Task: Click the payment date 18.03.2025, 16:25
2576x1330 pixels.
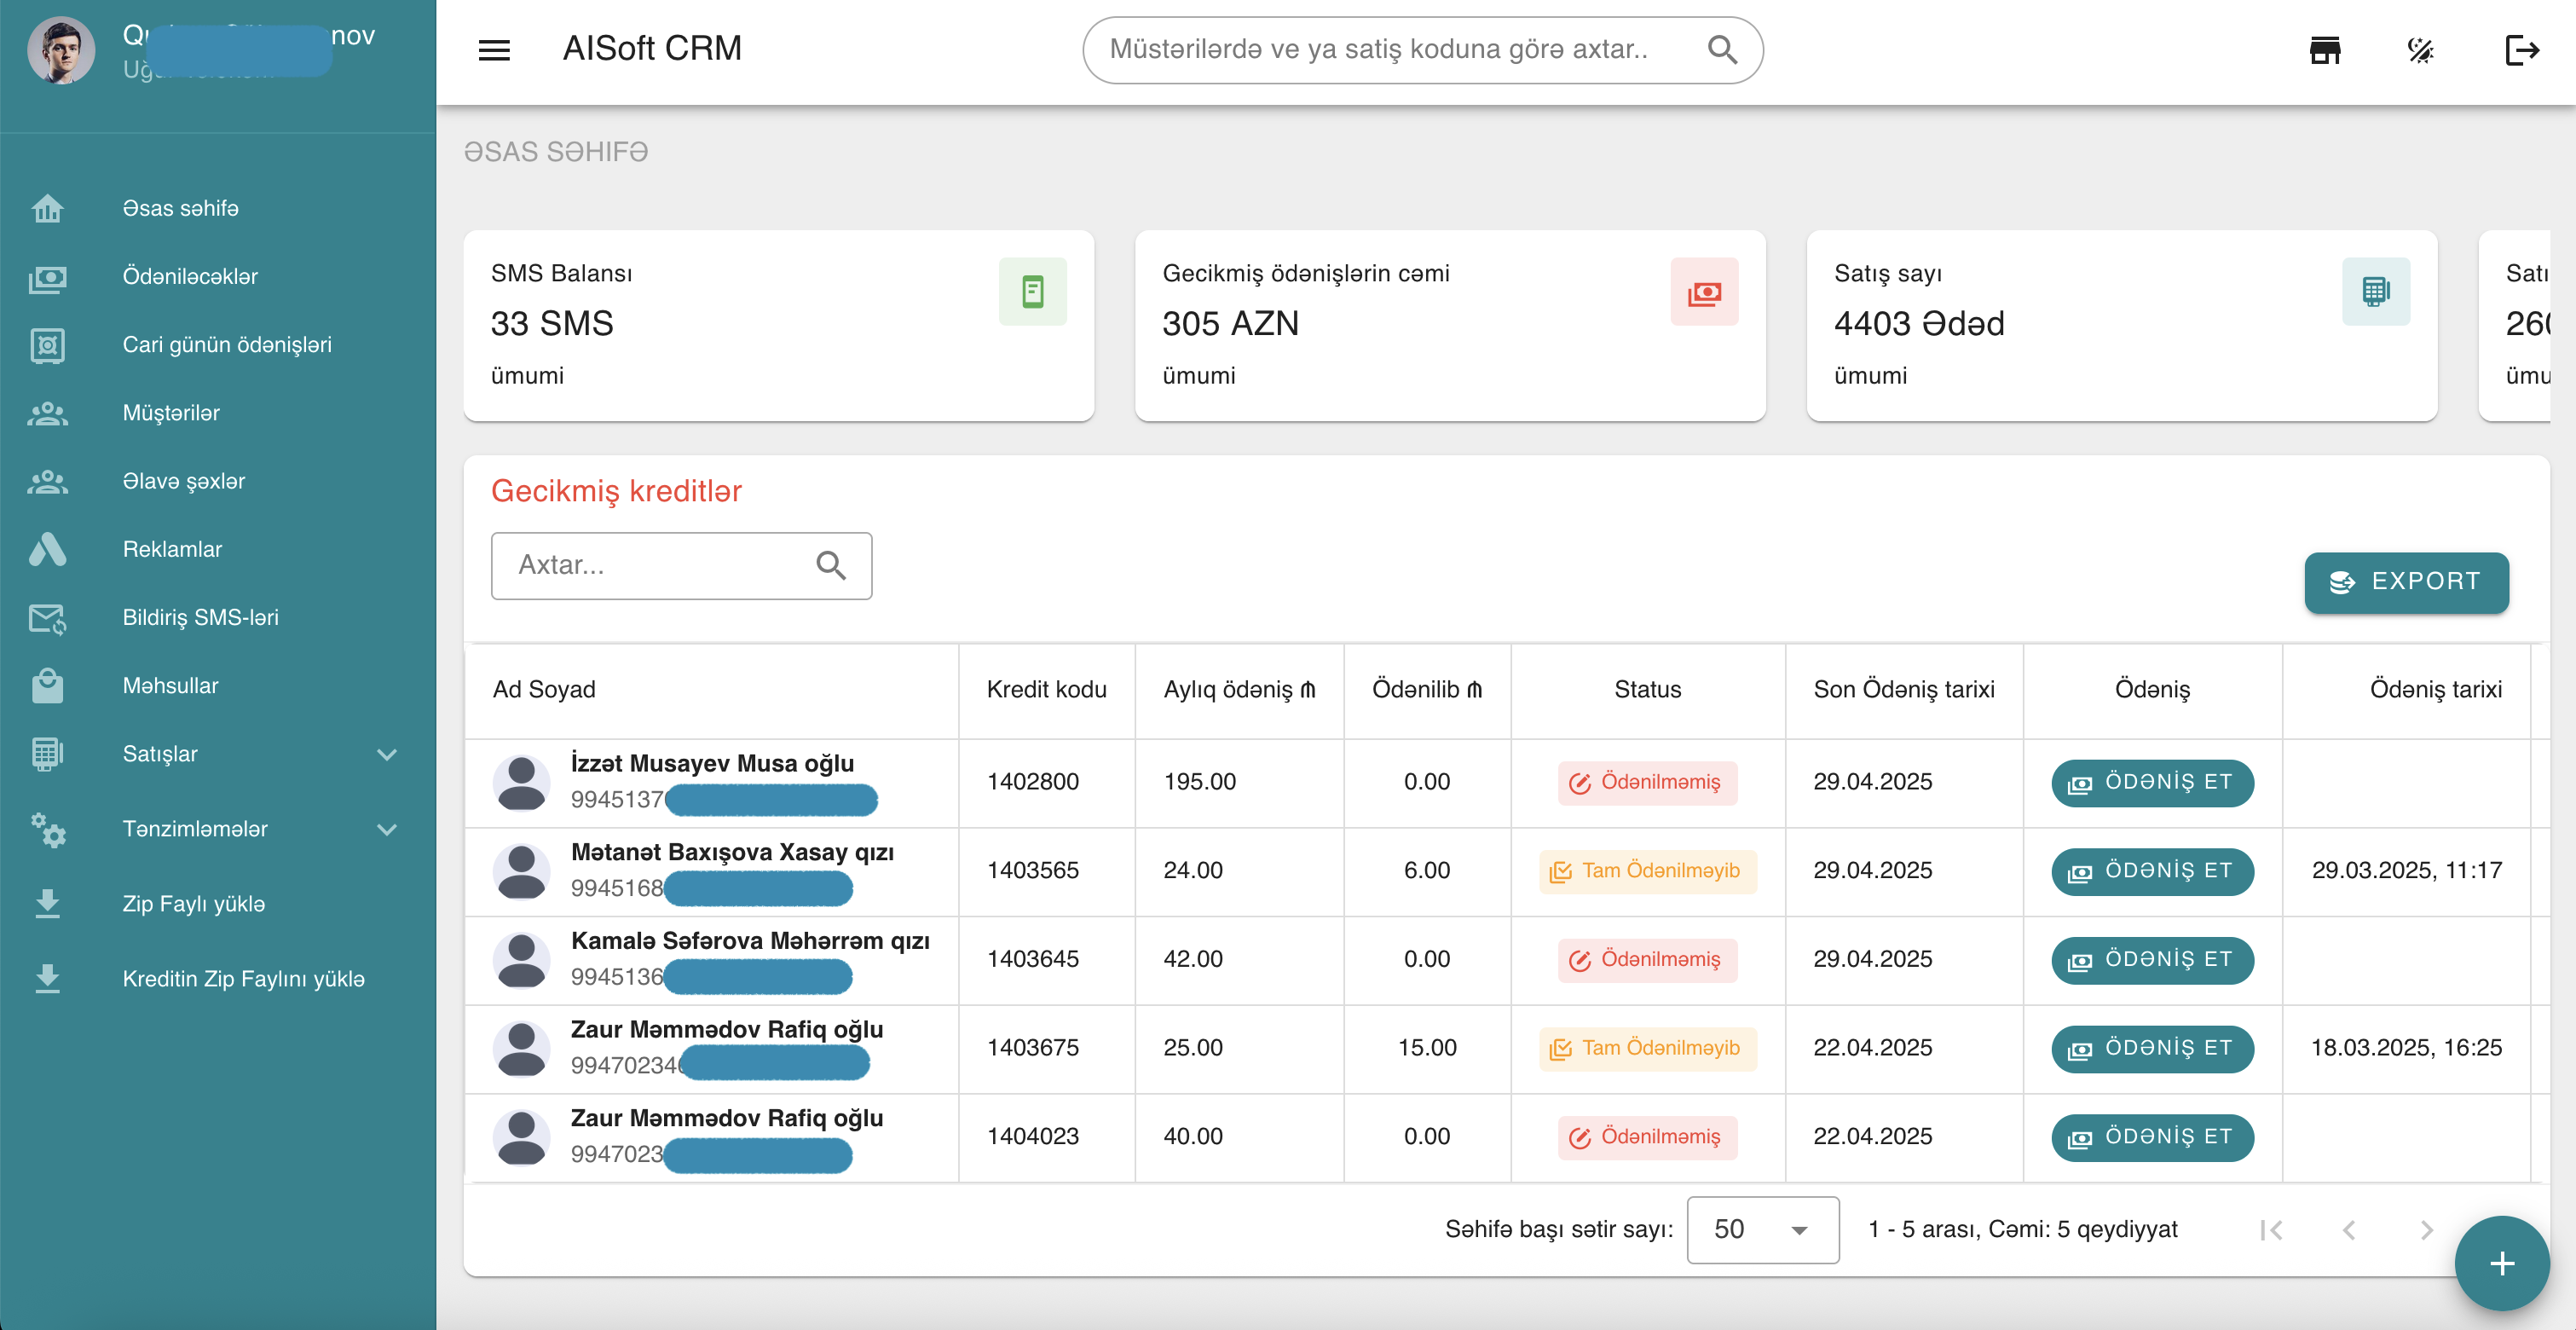Action: [x=2406, y=1048]
